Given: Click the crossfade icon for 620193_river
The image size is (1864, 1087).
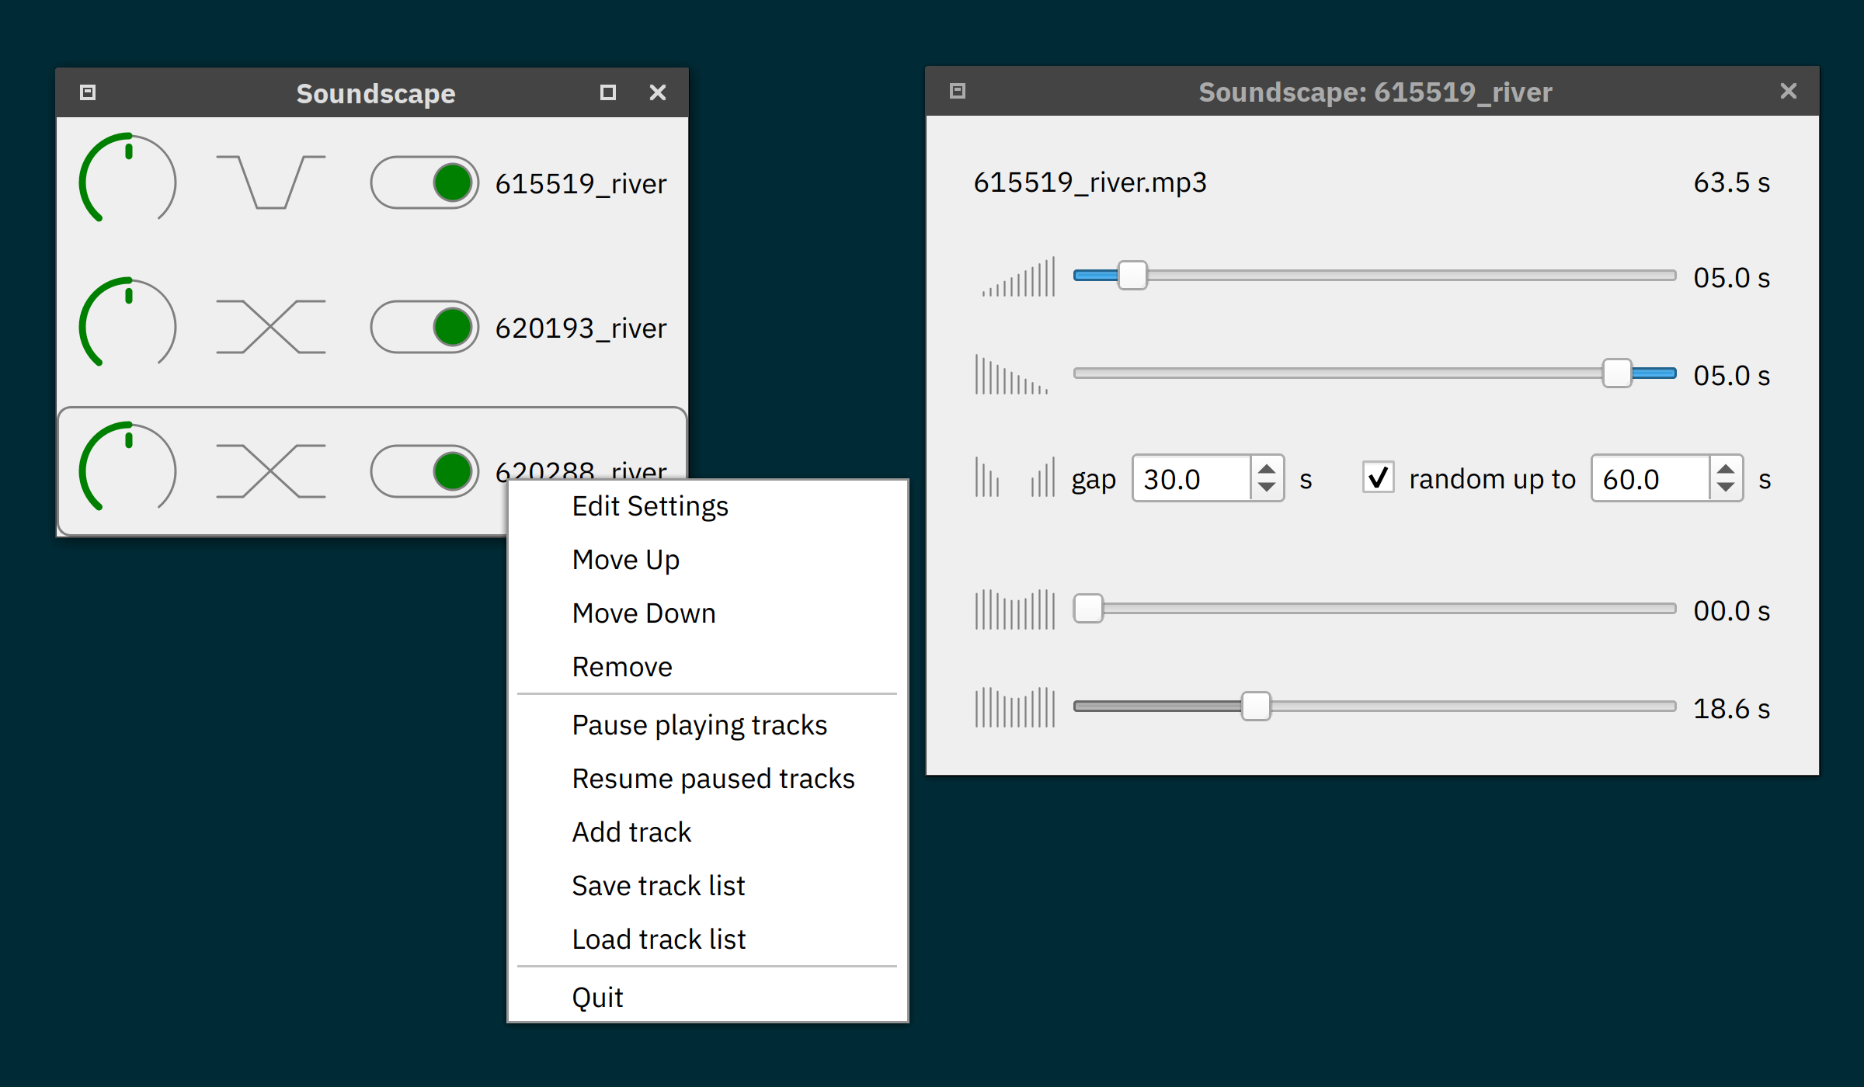Looking at the screenshot, I should tap(270, 327).
